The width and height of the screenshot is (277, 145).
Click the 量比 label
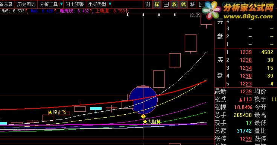pos(260,131)
